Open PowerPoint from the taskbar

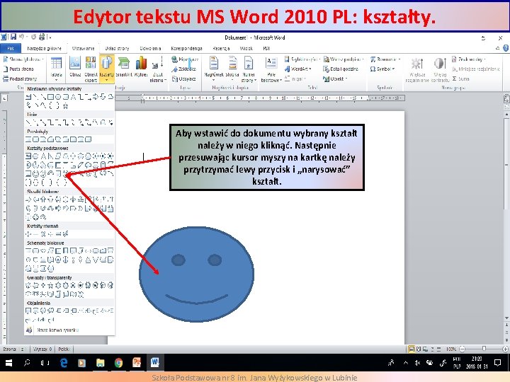137,363
